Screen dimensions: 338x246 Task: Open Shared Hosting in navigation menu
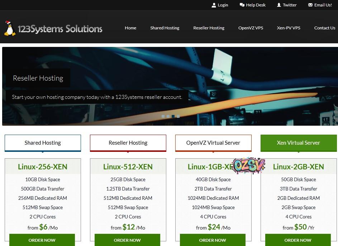165,28
